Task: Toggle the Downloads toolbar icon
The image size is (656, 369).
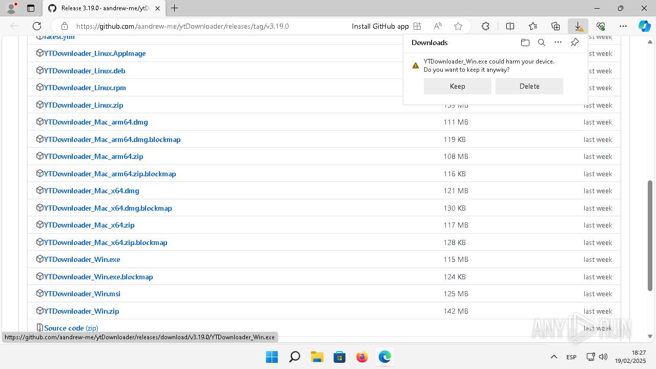Action: (578, 26)
